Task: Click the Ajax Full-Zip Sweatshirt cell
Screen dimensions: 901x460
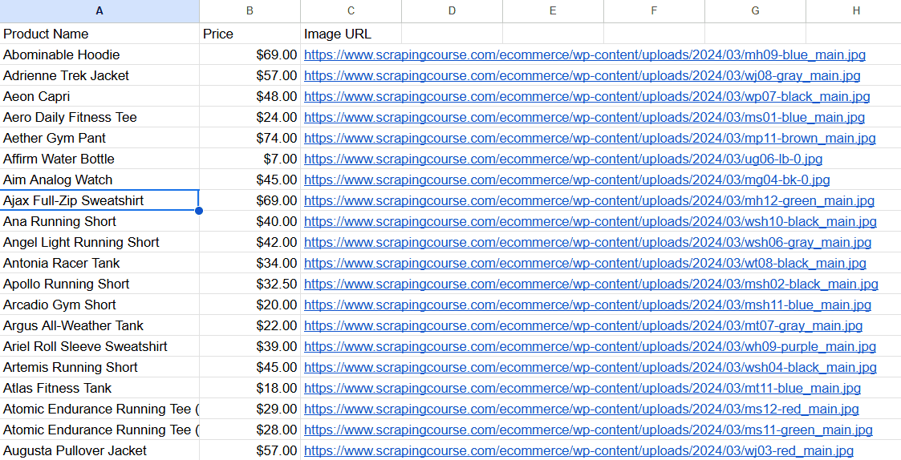Action: [x=99, y=200]
